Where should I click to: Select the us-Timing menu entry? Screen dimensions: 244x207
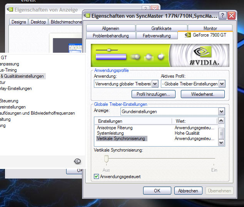pyautogui.click(x=8, y=70)
